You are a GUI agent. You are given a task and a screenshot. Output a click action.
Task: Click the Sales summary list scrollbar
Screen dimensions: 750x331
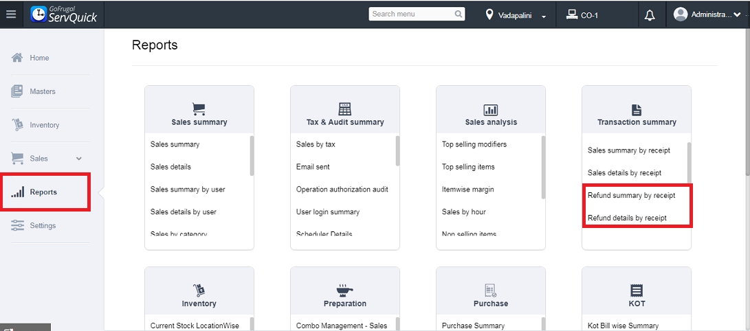pos(252,156)
